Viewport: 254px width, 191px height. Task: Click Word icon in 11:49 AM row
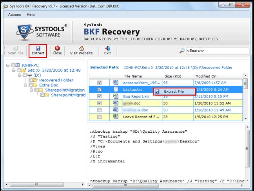[x=116, y=110]
